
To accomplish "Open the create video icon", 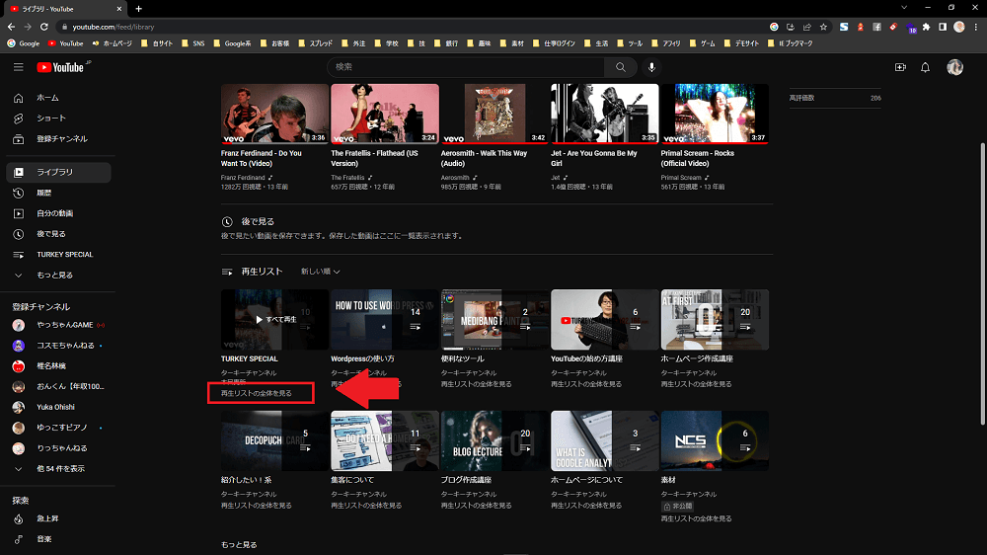I will pos(900,67).
